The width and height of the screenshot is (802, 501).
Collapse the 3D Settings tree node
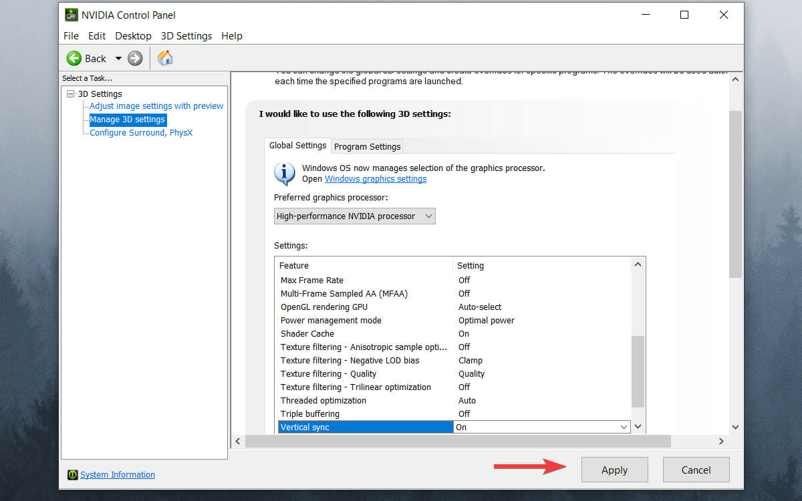pyautogui.click(x=71, y=94)
